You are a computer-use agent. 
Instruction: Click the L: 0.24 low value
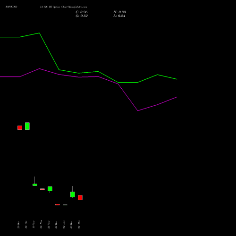click(x=119, y=16)
